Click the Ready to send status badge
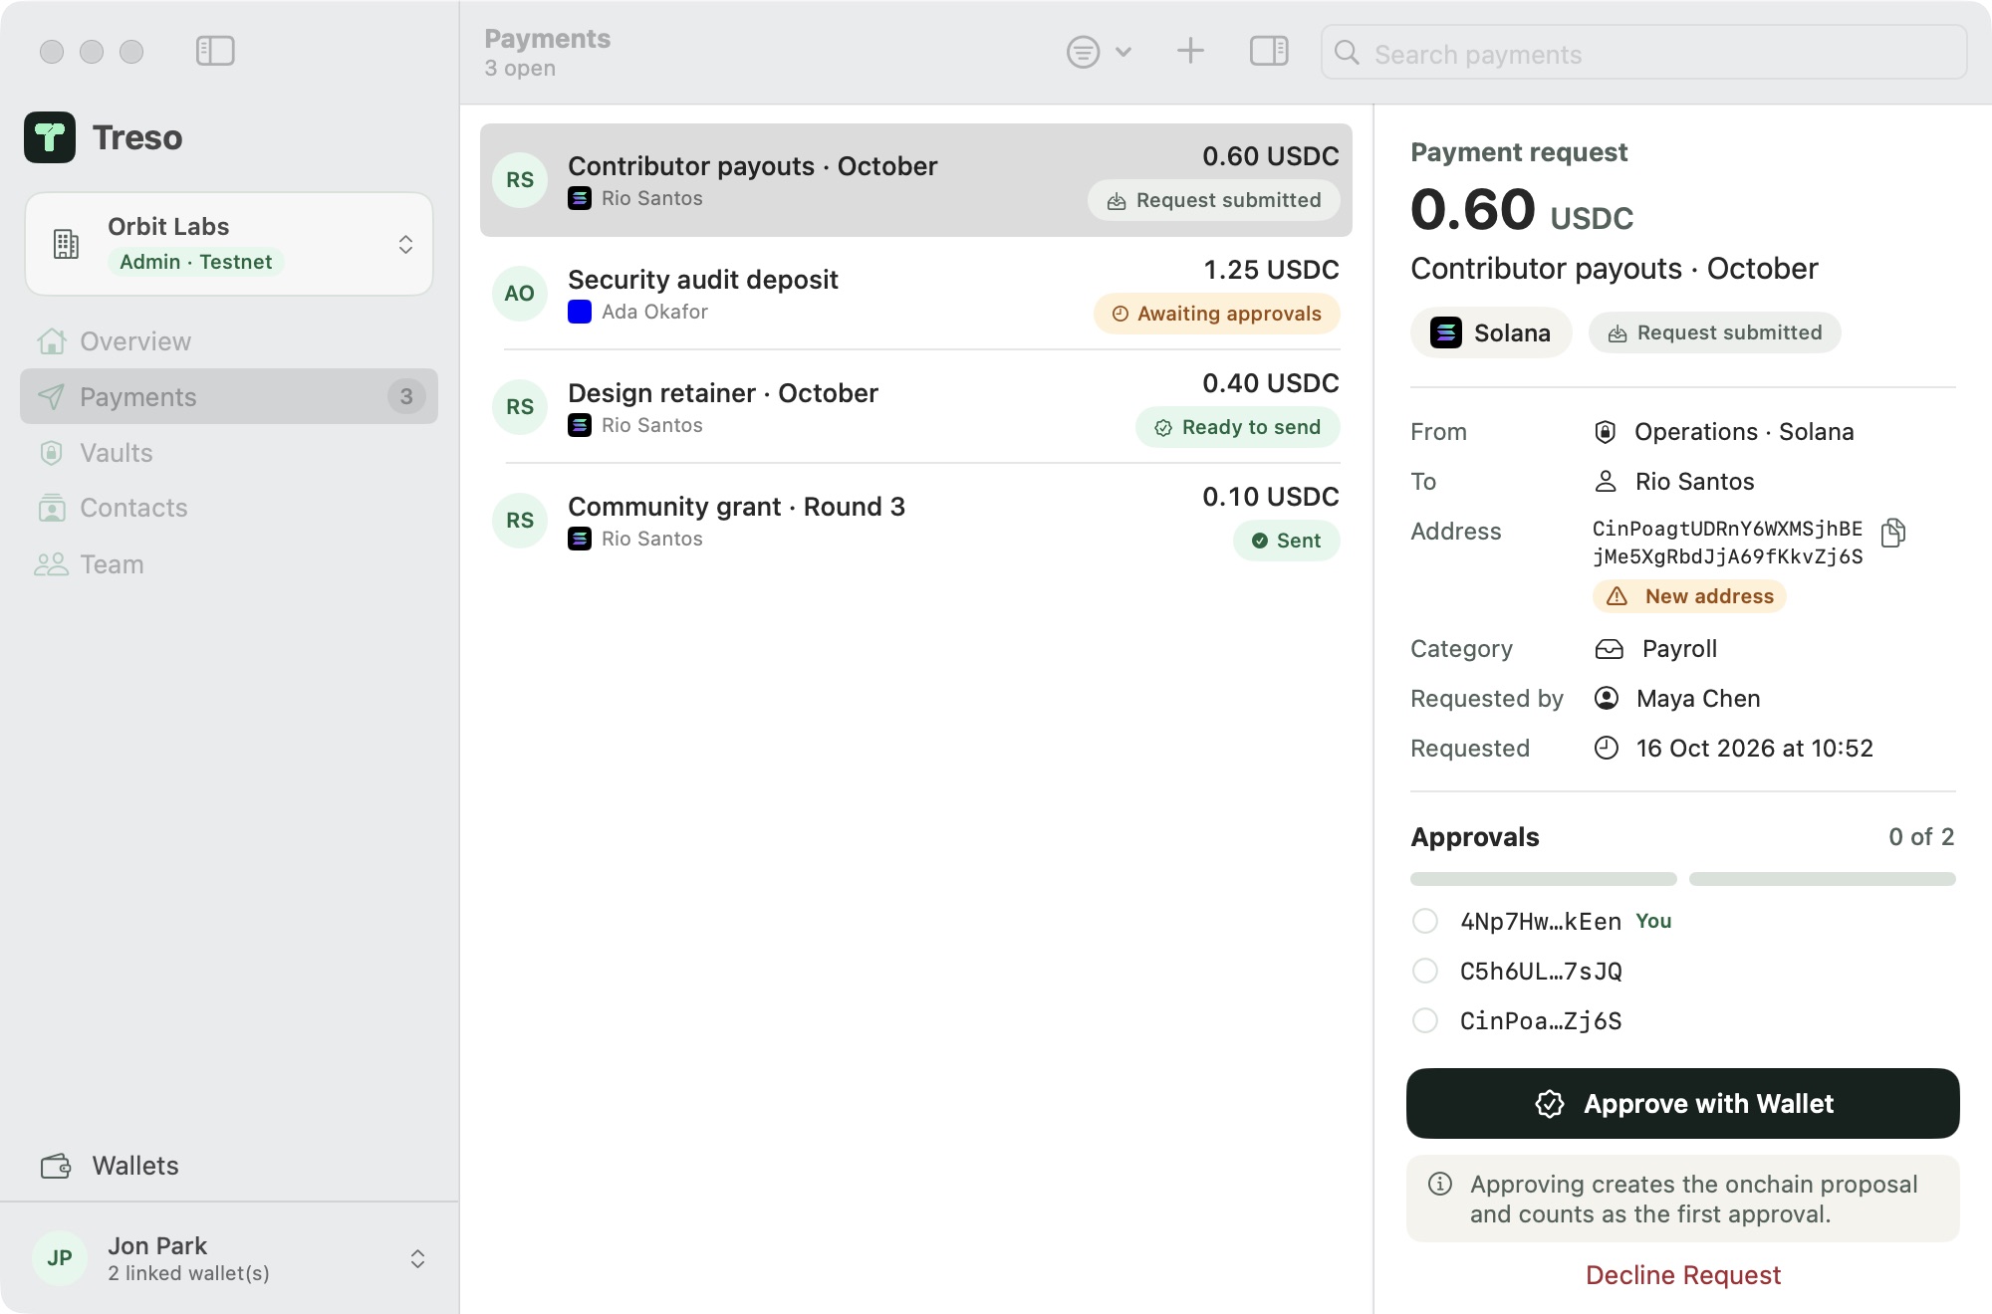The image size is (1992, 1314). 1238,427
